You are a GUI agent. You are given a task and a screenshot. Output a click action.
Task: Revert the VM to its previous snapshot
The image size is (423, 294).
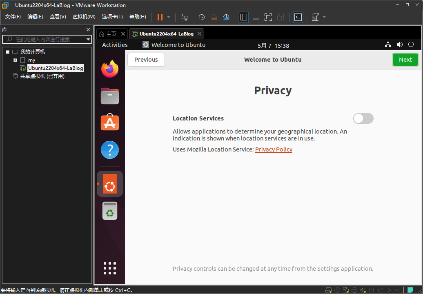[x=214, y=17]
